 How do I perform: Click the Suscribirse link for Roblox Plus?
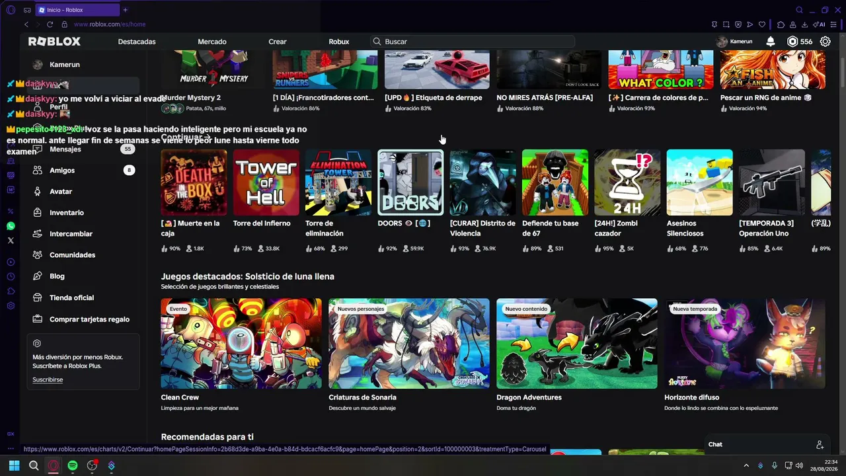tap(48, 379)
